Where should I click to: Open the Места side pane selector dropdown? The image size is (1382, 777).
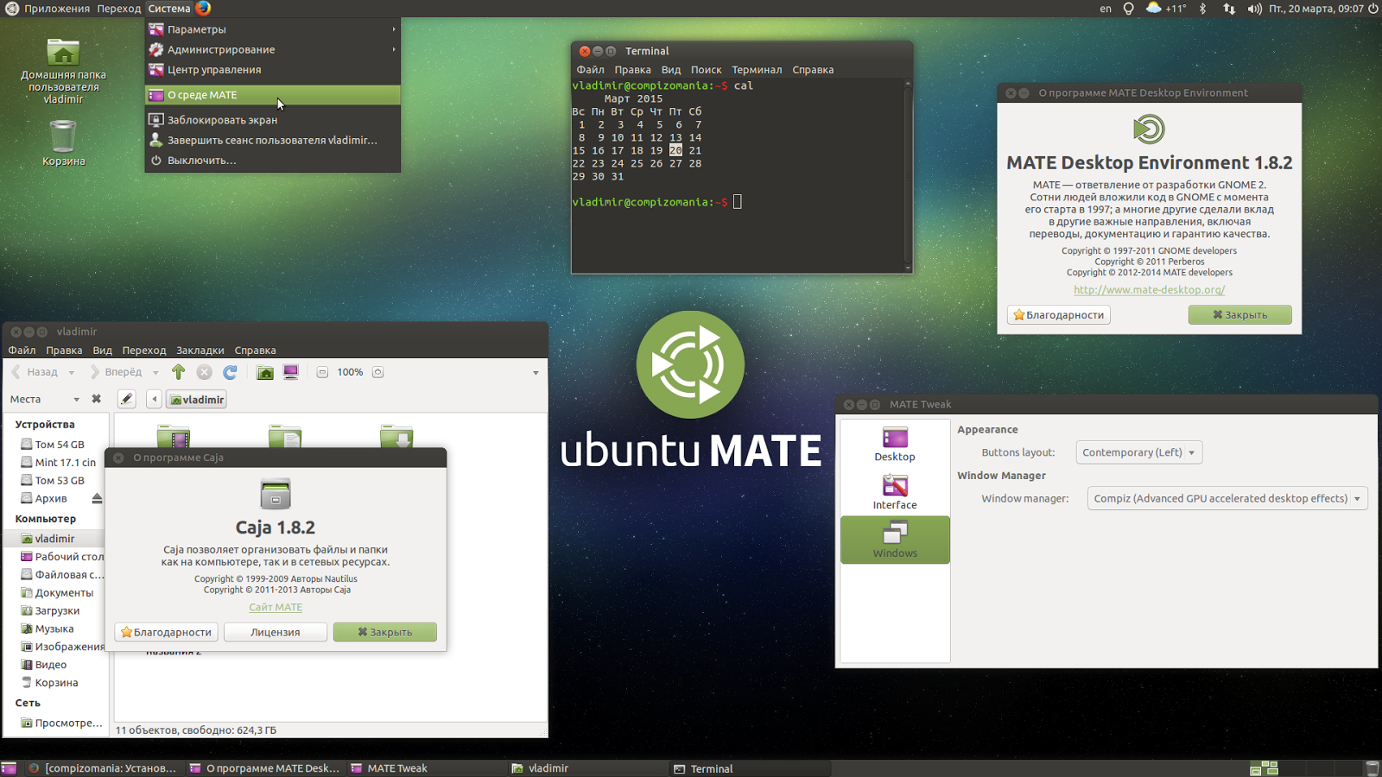tap(45, 399)
